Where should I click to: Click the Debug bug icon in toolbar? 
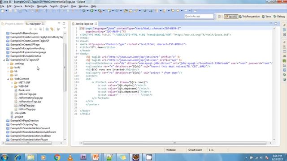[84, 11]
